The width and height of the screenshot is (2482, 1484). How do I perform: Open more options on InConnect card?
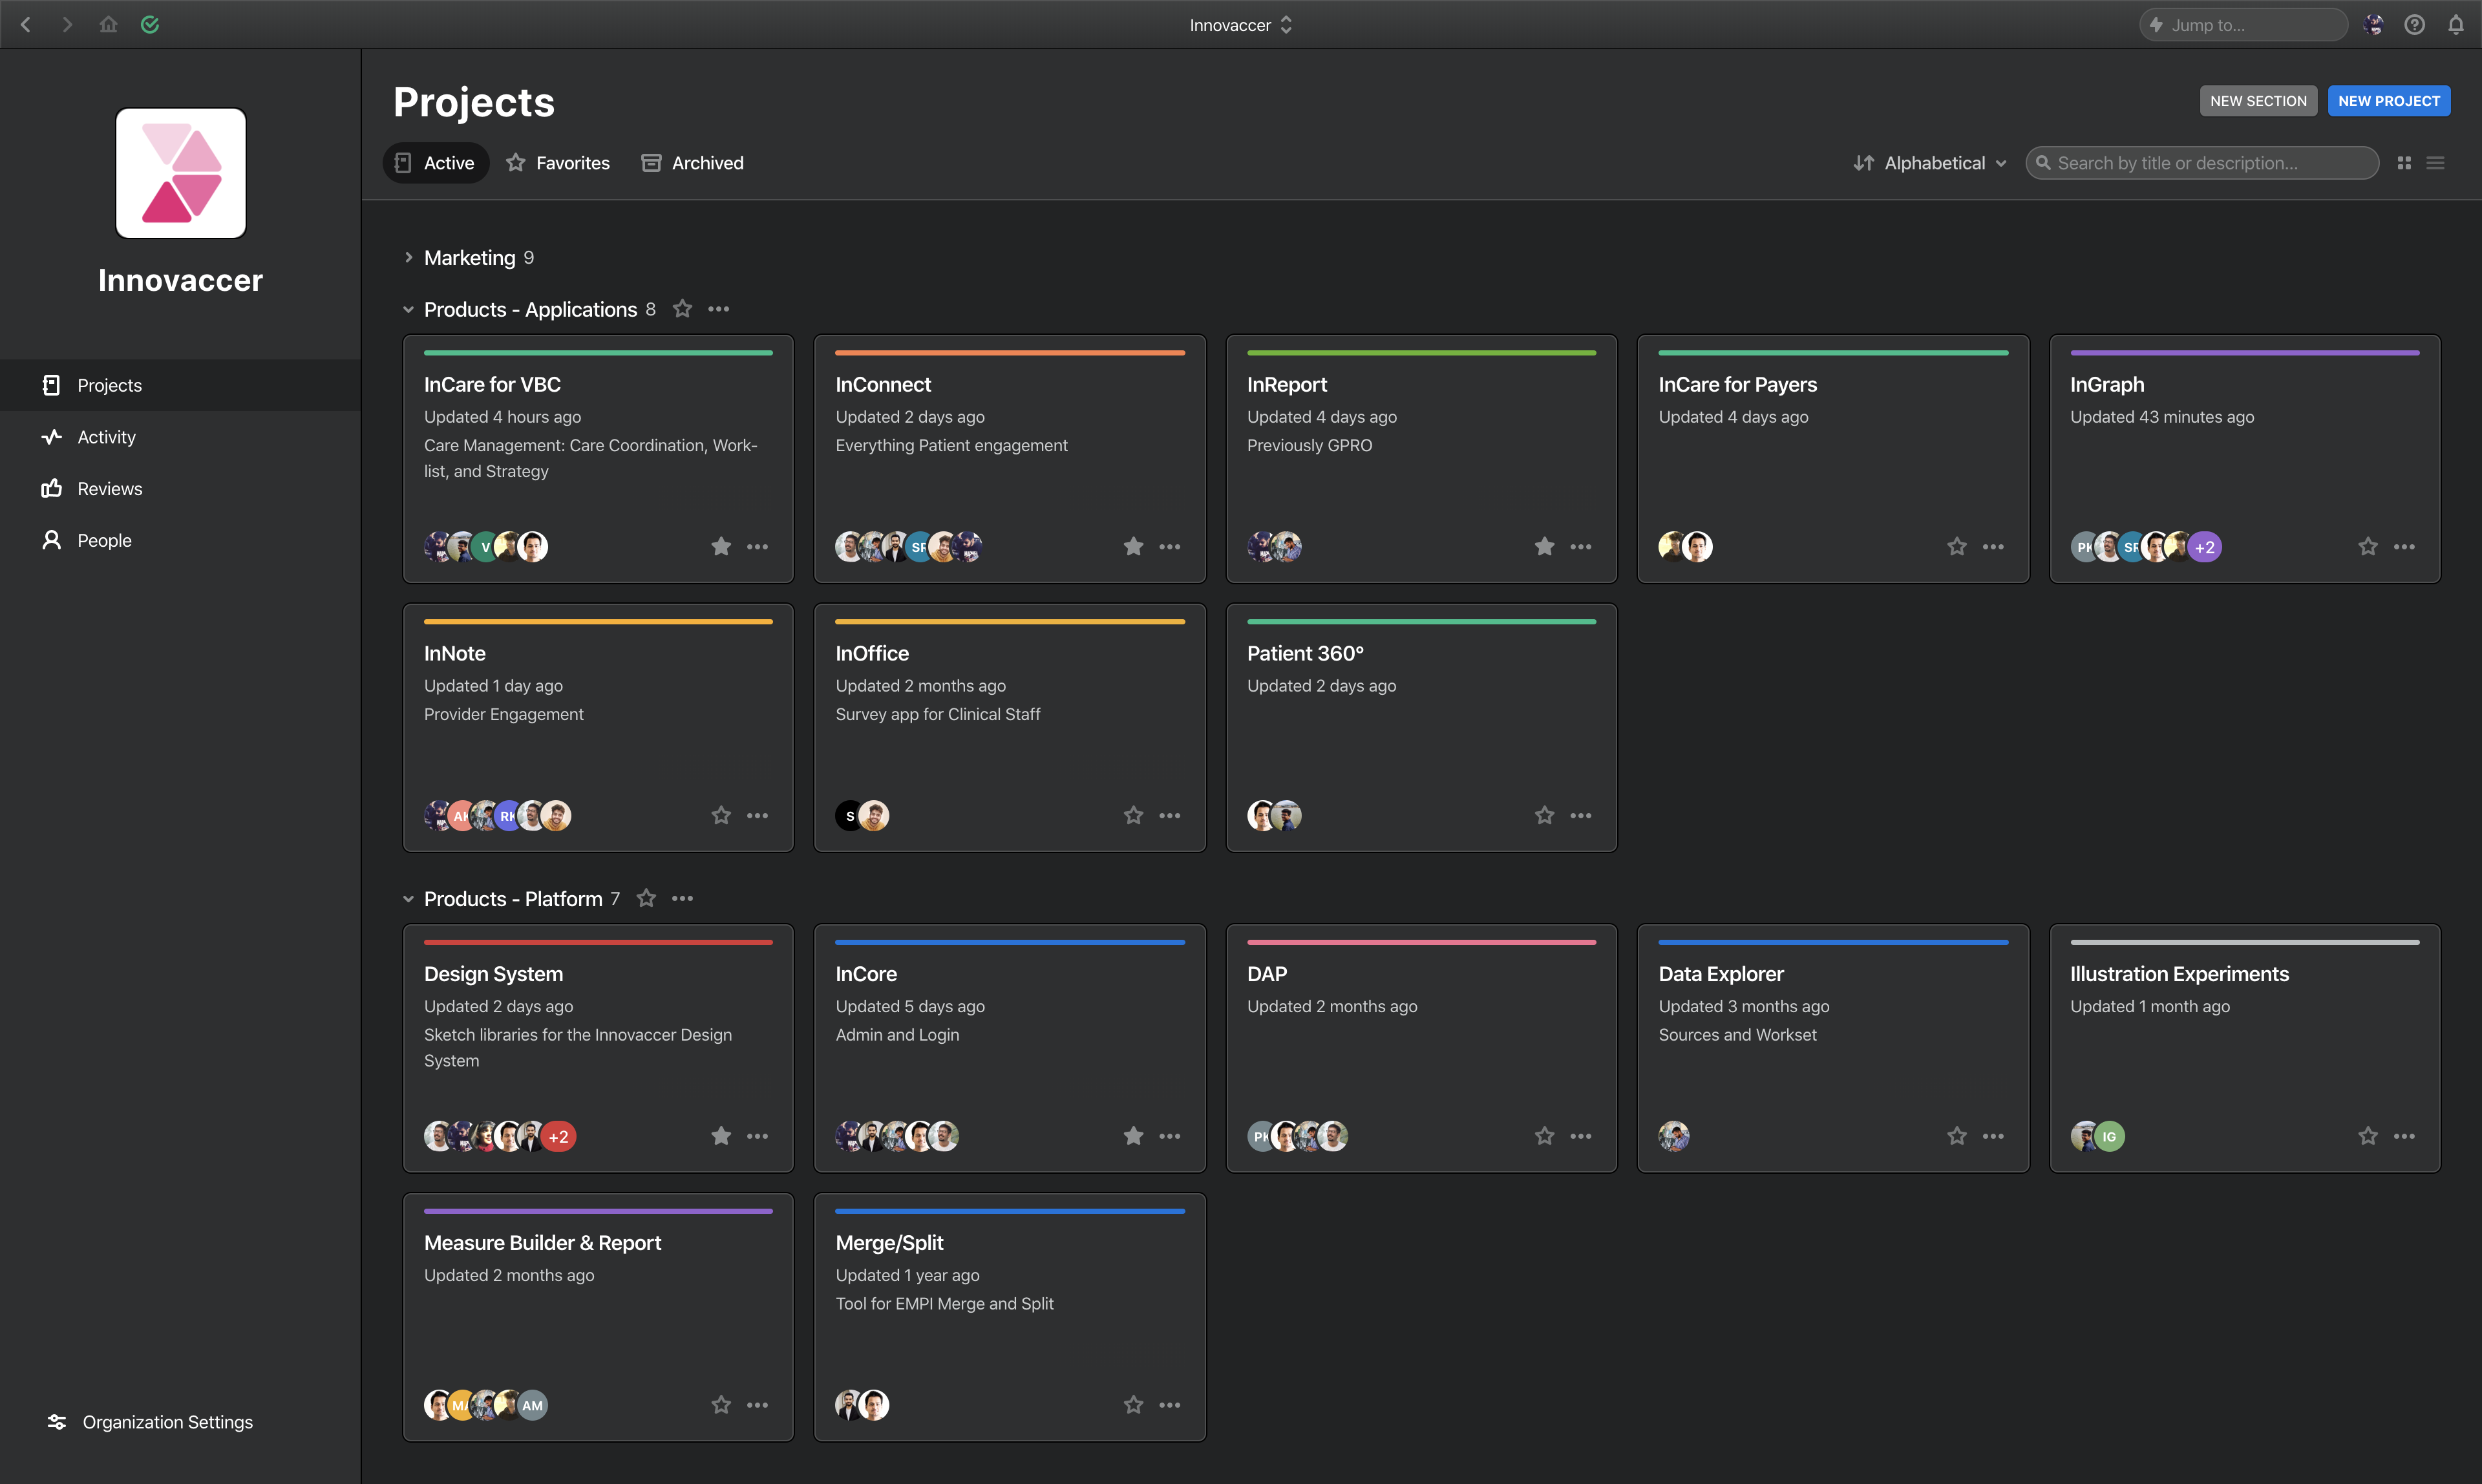click(1169, 546)
